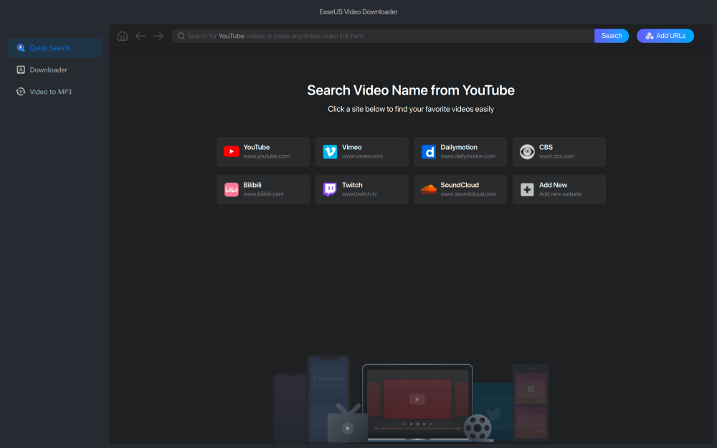717x448 pixels.
Task: Click the Vimeo logo icon
Action: (x=330, y=151)
